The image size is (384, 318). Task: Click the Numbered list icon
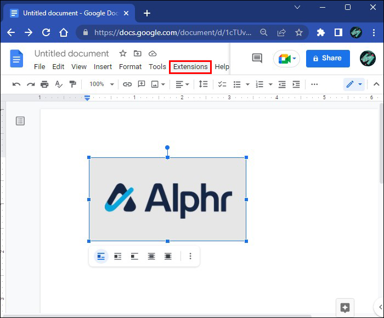(x=259, y=84)
